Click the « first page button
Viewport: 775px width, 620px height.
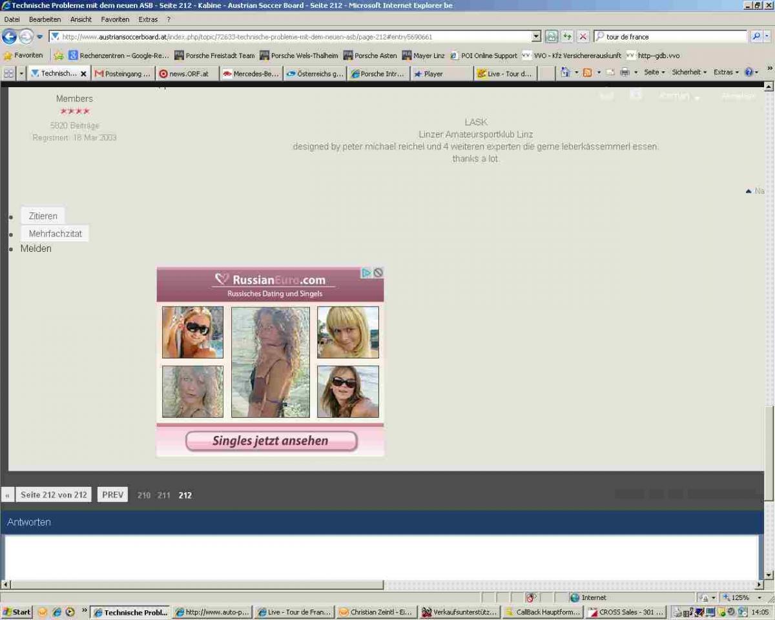pyautogui.click(x=8, y=495)
